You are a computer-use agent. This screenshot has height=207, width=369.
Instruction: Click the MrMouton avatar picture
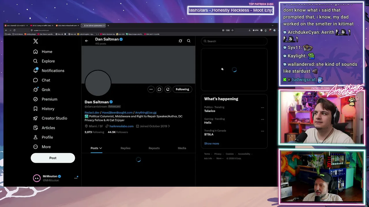click(x=37, y=178)
